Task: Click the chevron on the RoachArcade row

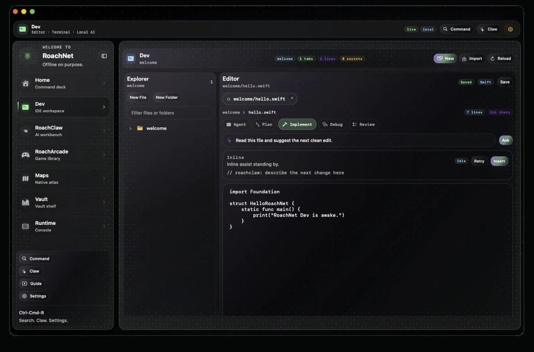Action: [104, 155]
